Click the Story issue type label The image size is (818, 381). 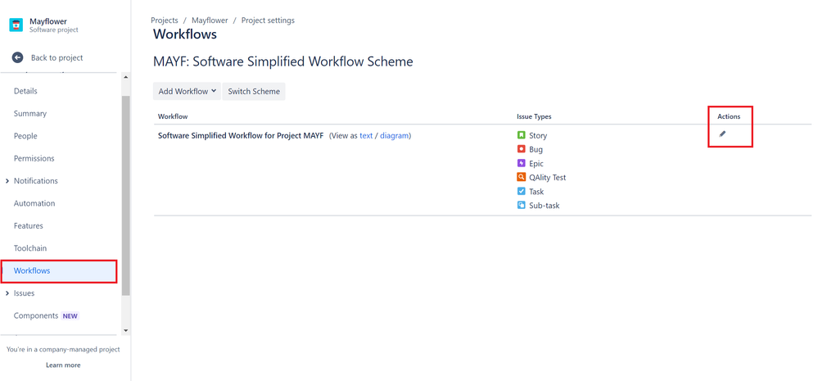[538, 136]
